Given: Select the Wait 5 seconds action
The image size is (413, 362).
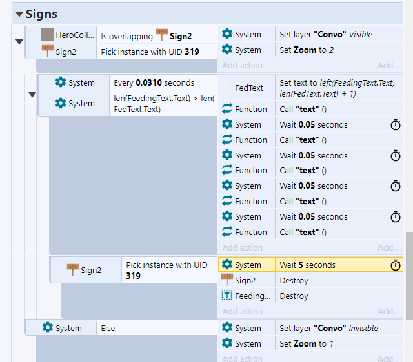Looking at the screenshot, I should tap(307, 265).
